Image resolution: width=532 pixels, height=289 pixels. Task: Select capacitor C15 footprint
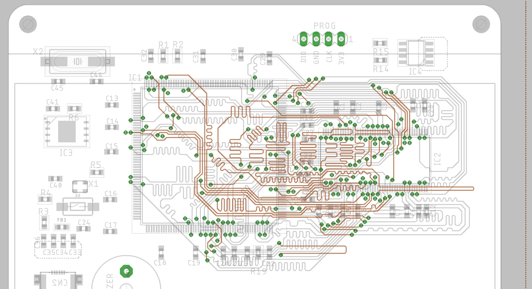[x=111, y=152]
